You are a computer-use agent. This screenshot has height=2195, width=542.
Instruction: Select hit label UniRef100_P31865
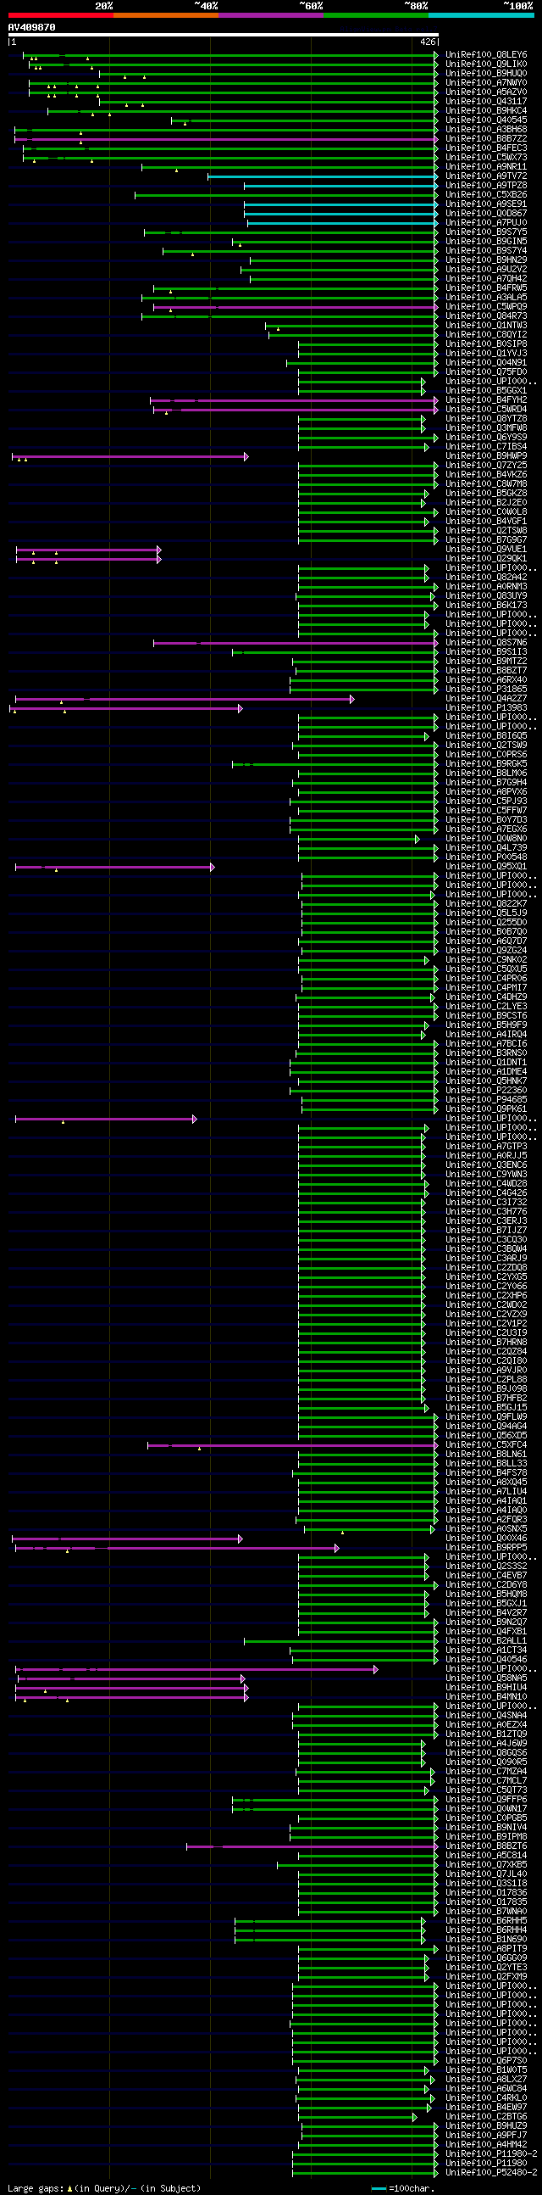[486, 690]
